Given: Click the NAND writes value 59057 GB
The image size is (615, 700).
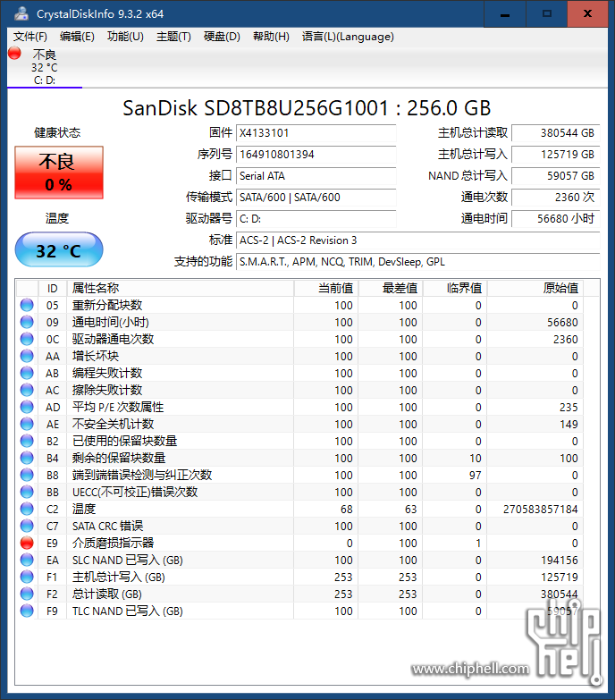Looking at the screenshot, I should (x=556, y=176).
